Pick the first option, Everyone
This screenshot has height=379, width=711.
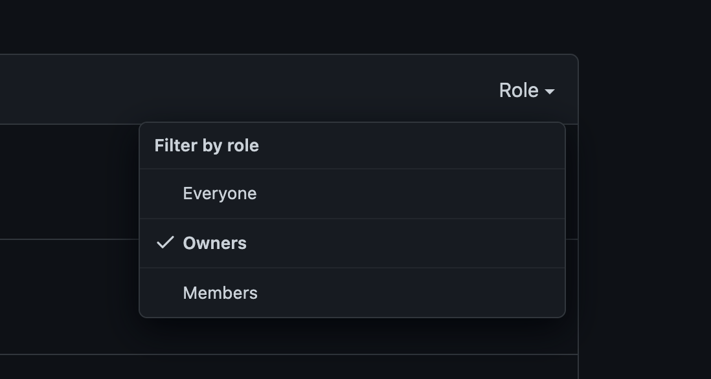point(220,193)
